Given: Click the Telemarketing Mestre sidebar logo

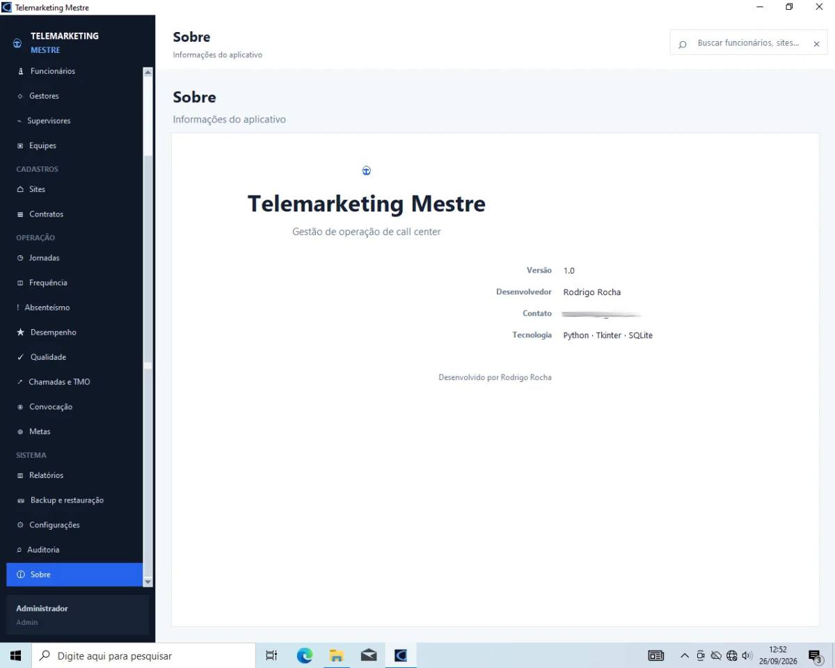Looking at the screenshot, I should (x=17, y=43).
